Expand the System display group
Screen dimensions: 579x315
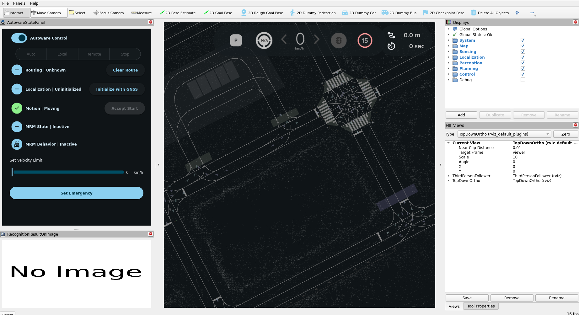(x=448, y=40)
